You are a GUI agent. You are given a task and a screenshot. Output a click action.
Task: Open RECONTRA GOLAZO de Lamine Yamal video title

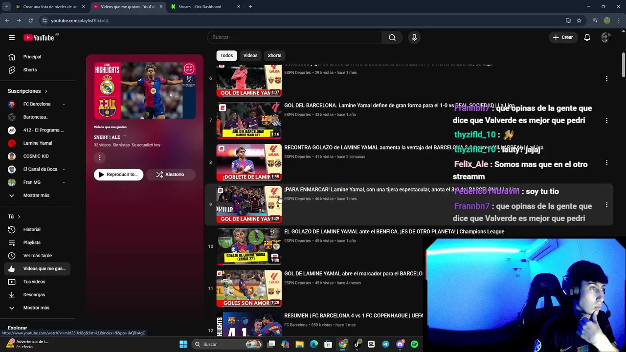(414, 147)
